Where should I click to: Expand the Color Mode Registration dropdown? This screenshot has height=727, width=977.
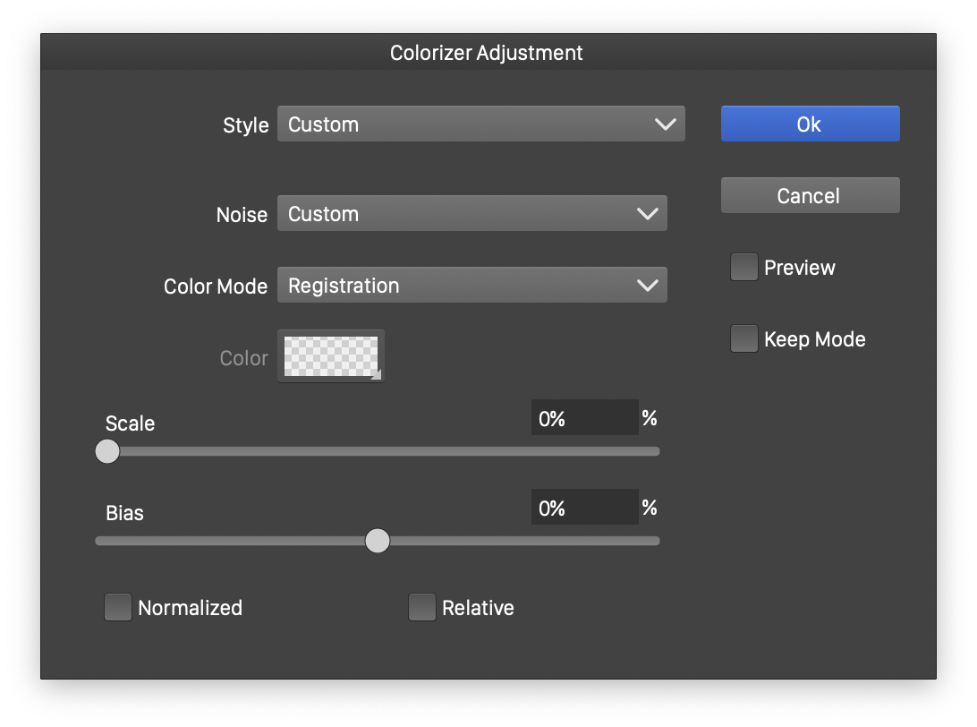(471, 286)
